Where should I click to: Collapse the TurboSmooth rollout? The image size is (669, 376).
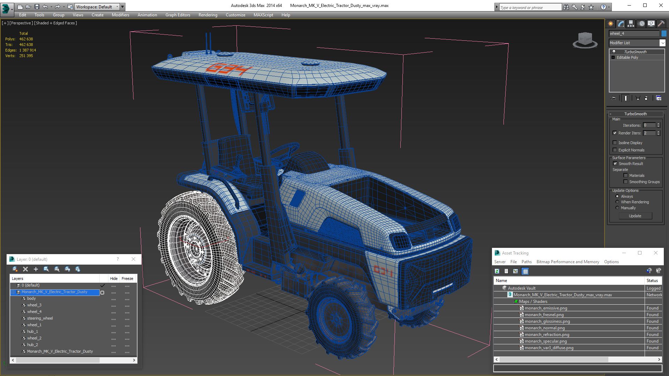pos(610,114)
